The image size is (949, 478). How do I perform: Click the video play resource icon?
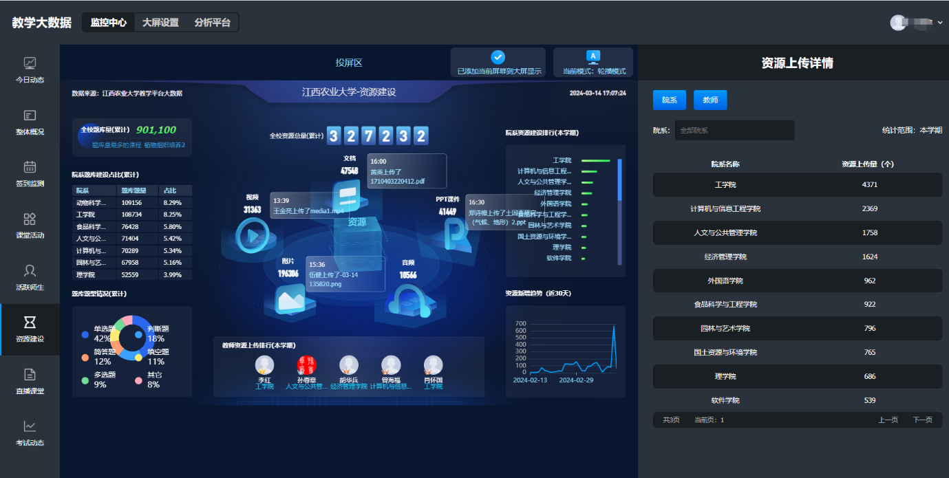pyautogui.click(x=253, y=236)
